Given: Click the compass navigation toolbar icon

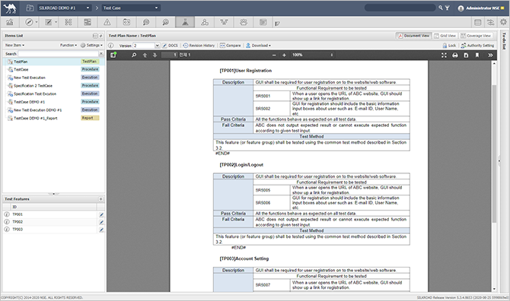Looking at the screenshot, I should (x=29, y=22).
